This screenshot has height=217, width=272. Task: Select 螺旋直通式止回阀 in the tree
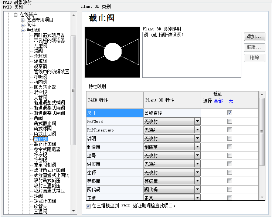point(51,175)
